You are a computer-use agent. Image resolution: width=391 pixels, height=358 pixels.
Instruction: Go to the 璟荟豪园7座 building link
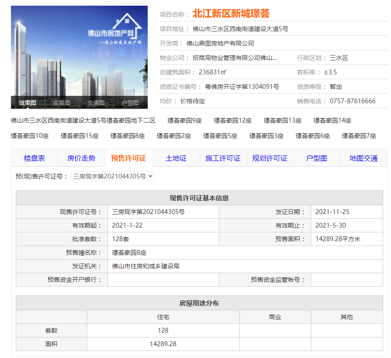(x=359, y=136)
